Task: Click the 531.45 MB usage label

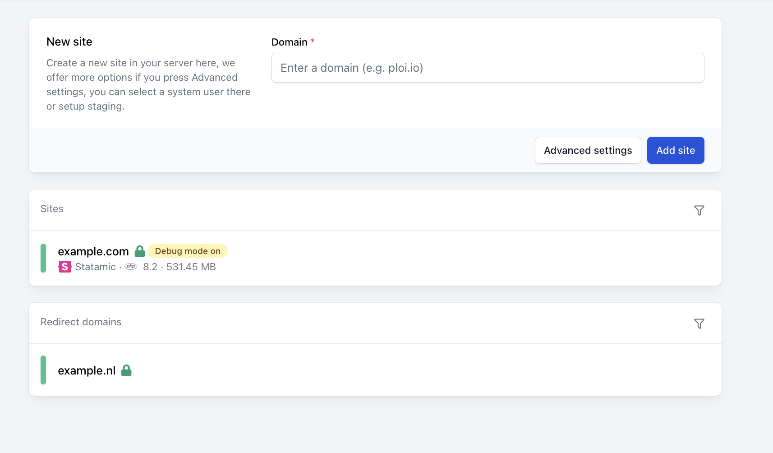Action: (191, 267)
